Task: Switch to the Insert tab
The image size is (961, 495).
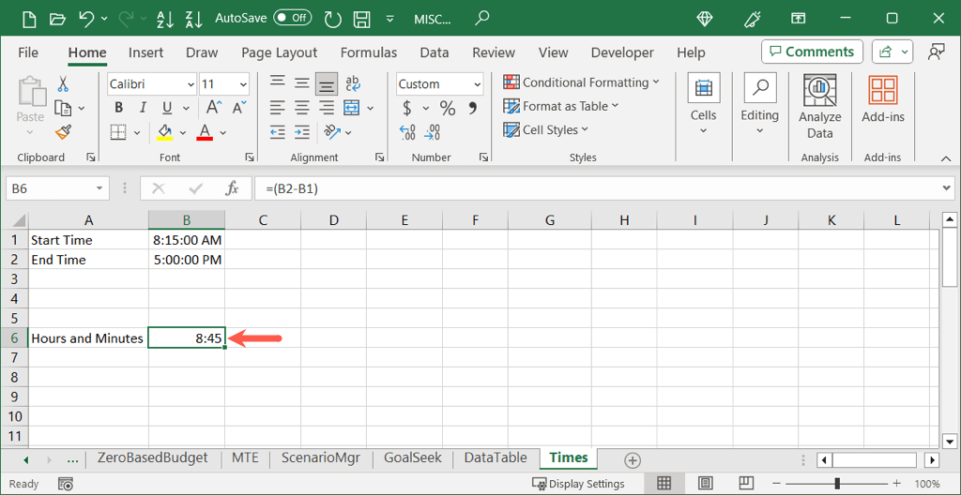Action: [x=145, y=52]
